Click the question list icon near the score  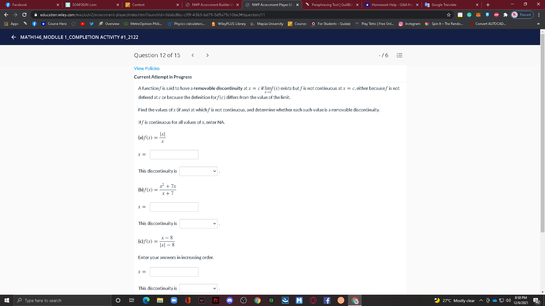point(399,55)
